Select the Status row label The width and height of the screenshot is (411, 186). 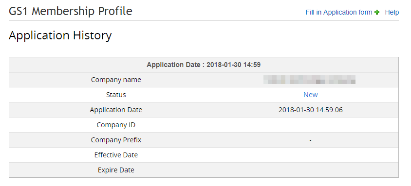pos(116,95)
